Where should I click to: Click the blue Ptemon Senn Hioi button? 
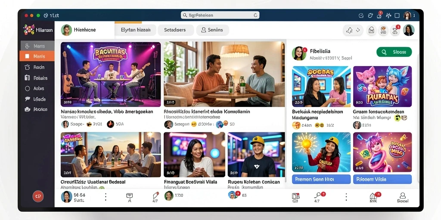click(x=321, y=179)
